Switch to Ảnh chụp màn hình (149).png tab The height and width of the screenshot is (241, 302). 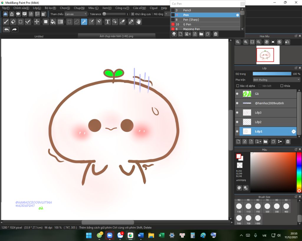pyautogui.click(x=116, y=36)
